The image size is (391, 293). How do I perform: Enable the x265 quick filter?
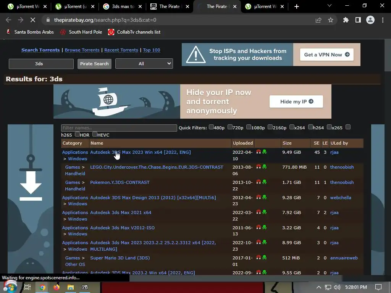[329, 127]
